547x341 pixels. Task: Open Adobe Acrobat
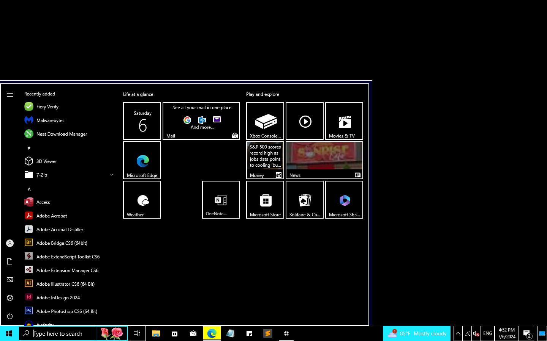[69, 216]
